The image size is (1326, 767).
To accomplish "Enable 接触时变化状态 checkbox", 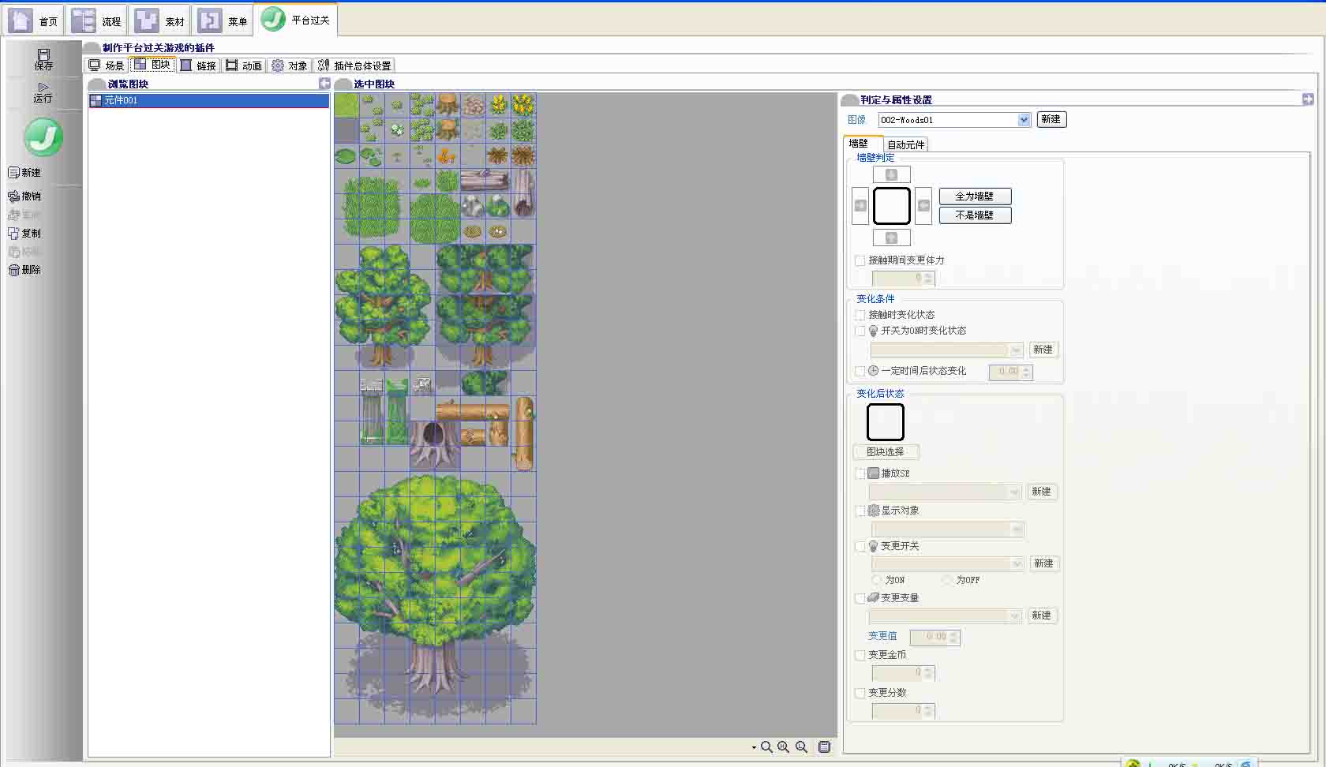I will 860,315.
